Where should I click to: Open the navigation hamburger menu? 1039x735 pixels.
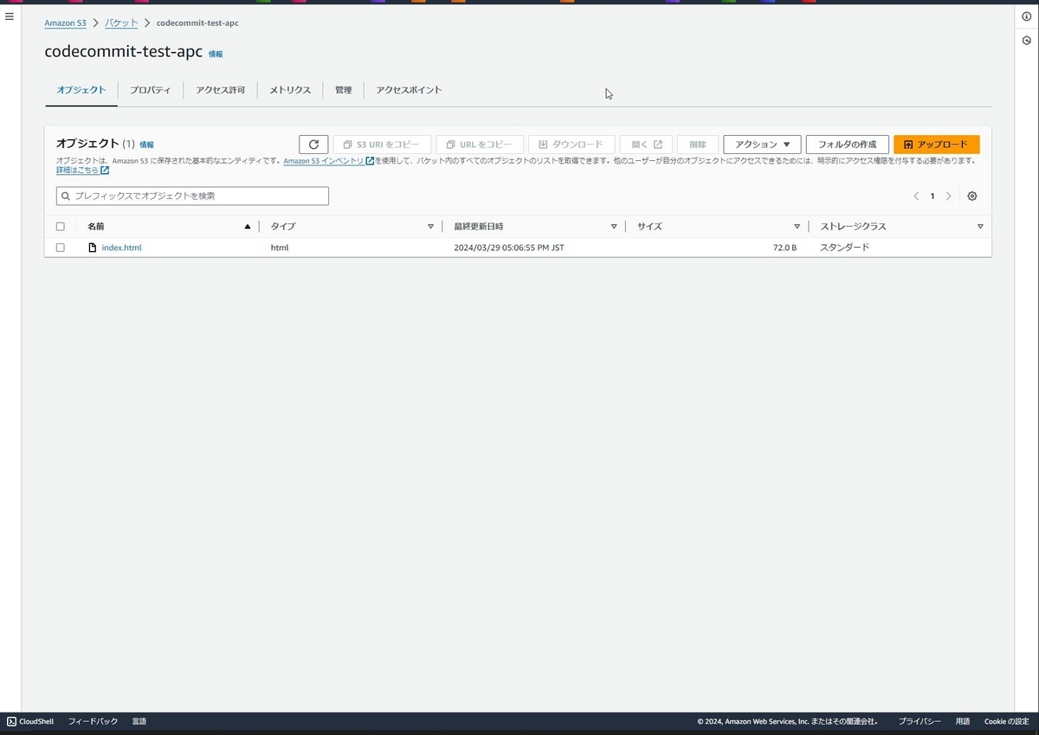[x=9, y=16]
